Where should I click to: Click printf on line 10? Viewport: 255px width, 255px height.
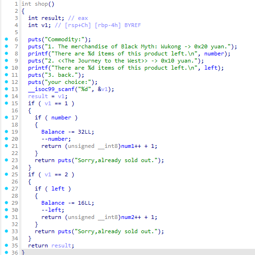click(38, 68)
